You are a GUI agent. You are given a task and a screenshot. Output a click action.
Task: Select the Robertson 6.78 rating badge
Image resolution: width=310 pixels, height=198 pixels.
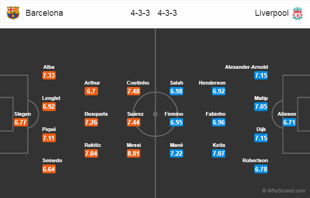tap(261, 169)
